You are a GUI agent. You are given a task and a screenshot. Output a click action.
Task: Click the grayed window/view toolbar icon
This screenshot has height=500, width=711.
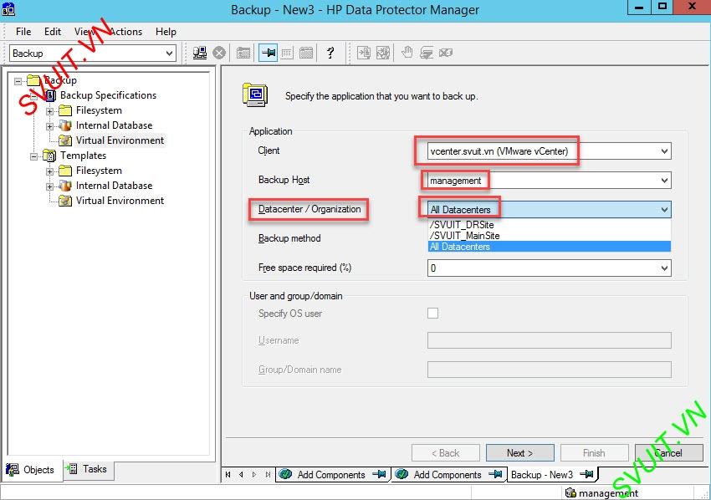coord(243,53)
